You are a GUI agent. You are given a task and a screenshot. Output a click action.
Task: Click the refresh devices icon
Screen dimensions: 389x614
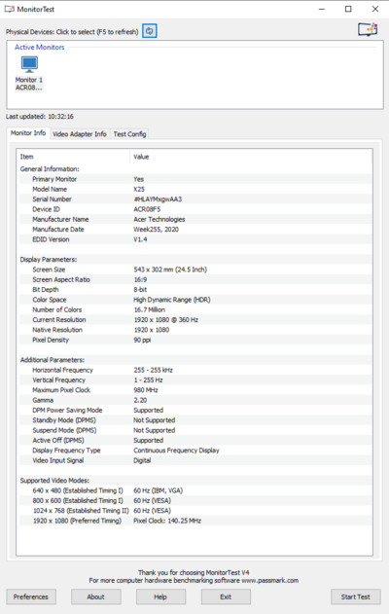150,31
